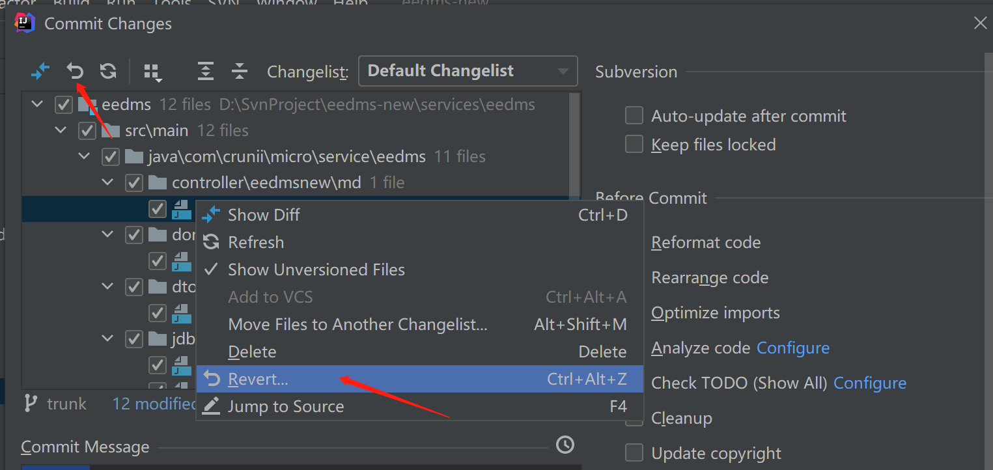Uncheck the selected file's checkbox
The width and height of the screenshot is (993, 470).
158,209
